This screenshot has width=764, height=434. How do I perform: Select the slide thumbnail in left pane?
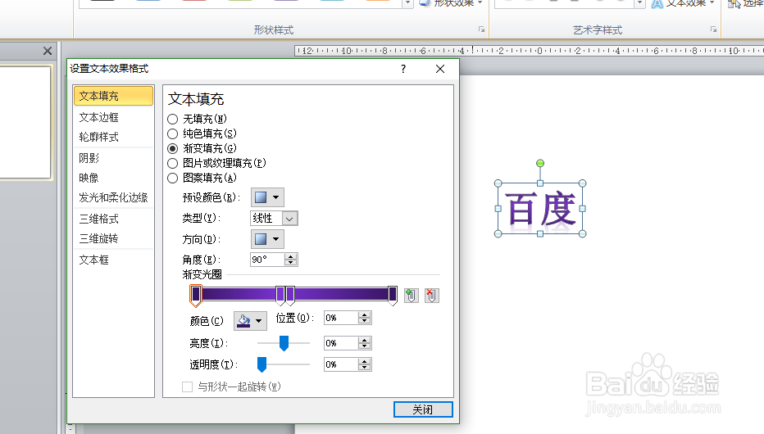(25, 123)
